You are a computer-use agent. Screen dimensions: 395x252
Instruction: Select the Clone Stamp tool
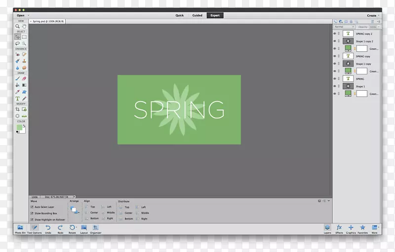[24, 61]
